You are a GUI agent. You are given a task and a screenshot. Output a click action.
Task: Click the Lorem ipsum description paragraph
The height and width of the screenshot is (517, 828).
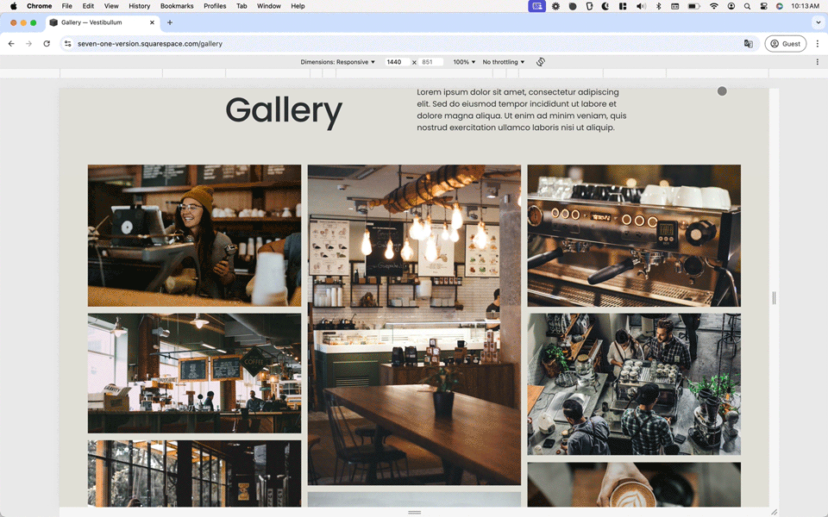click(x=521, y=109)
